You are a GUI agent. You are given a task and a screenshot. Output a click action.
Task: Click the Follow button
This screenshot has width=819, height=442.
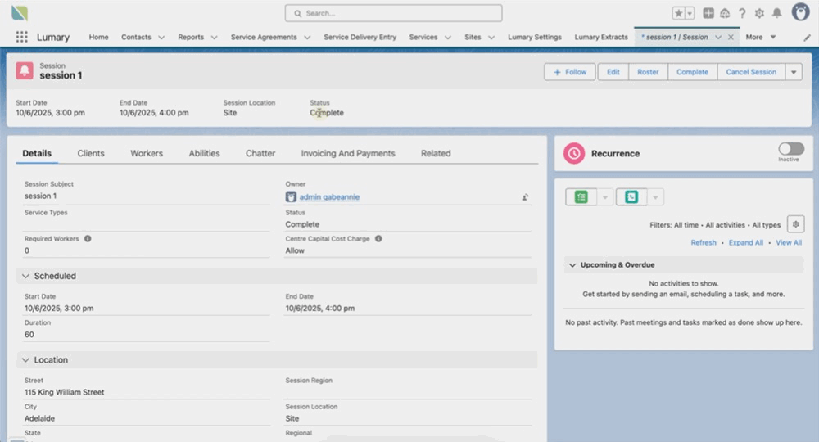point(569,72)
